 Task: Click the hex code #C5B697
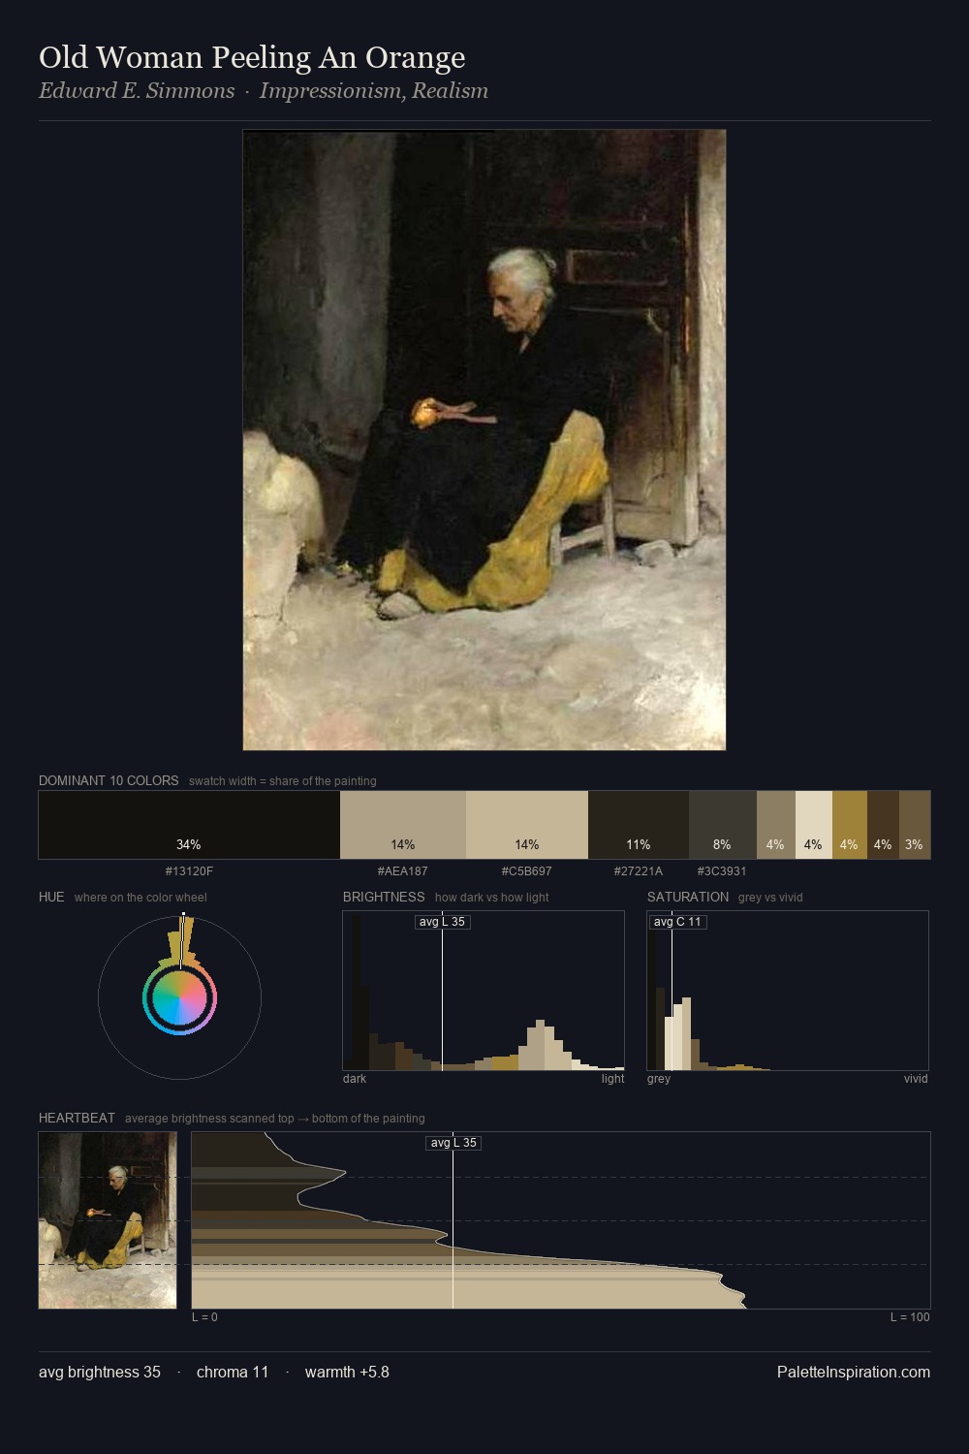(527, 871)
